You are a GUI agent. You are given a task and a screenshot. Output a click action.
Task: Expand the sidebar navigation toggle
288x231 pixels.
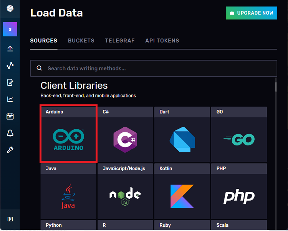10,219
